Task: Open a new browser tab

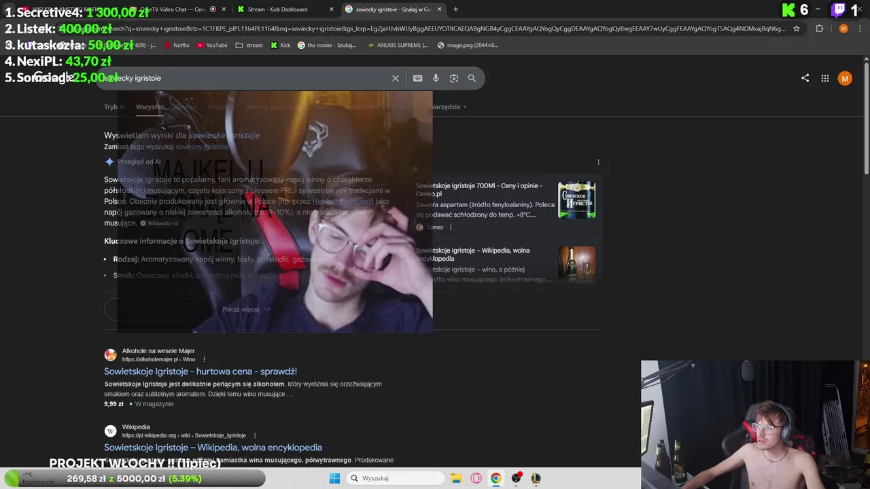Action: 455,10
